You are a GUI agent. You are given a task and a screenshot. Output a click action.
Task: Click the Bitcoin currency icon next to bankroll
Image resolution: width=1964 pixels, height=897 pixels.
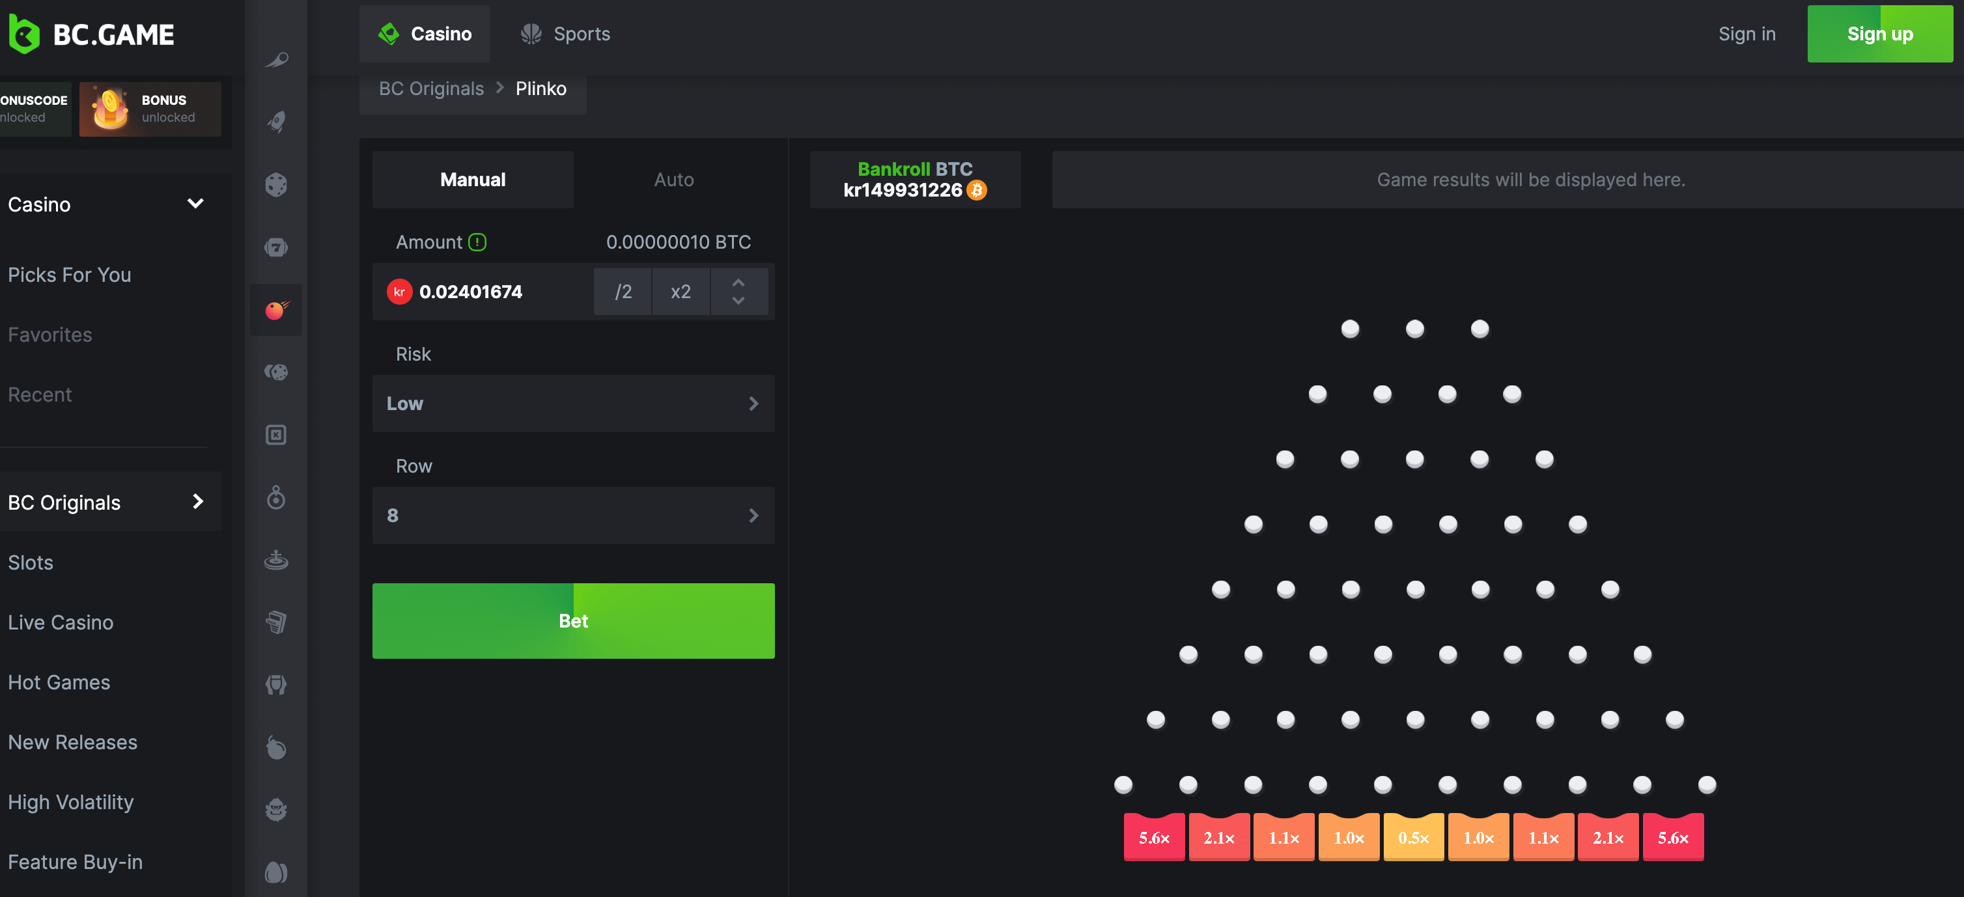(x=976, y=191)
